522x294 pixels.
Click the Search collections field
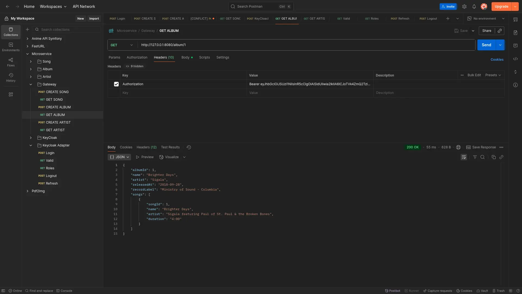pos(67,29)
